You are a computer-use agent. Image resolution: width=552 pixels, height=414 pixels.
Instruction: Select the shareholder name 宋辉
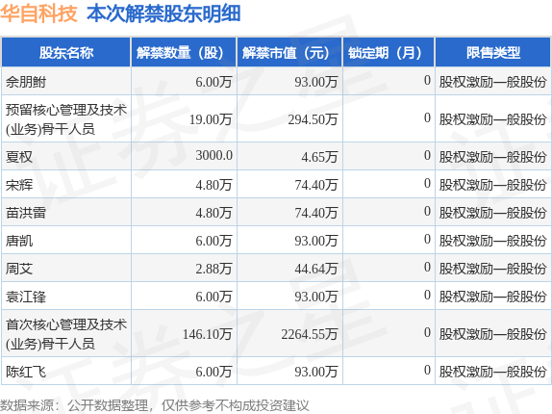click(19, 185)
